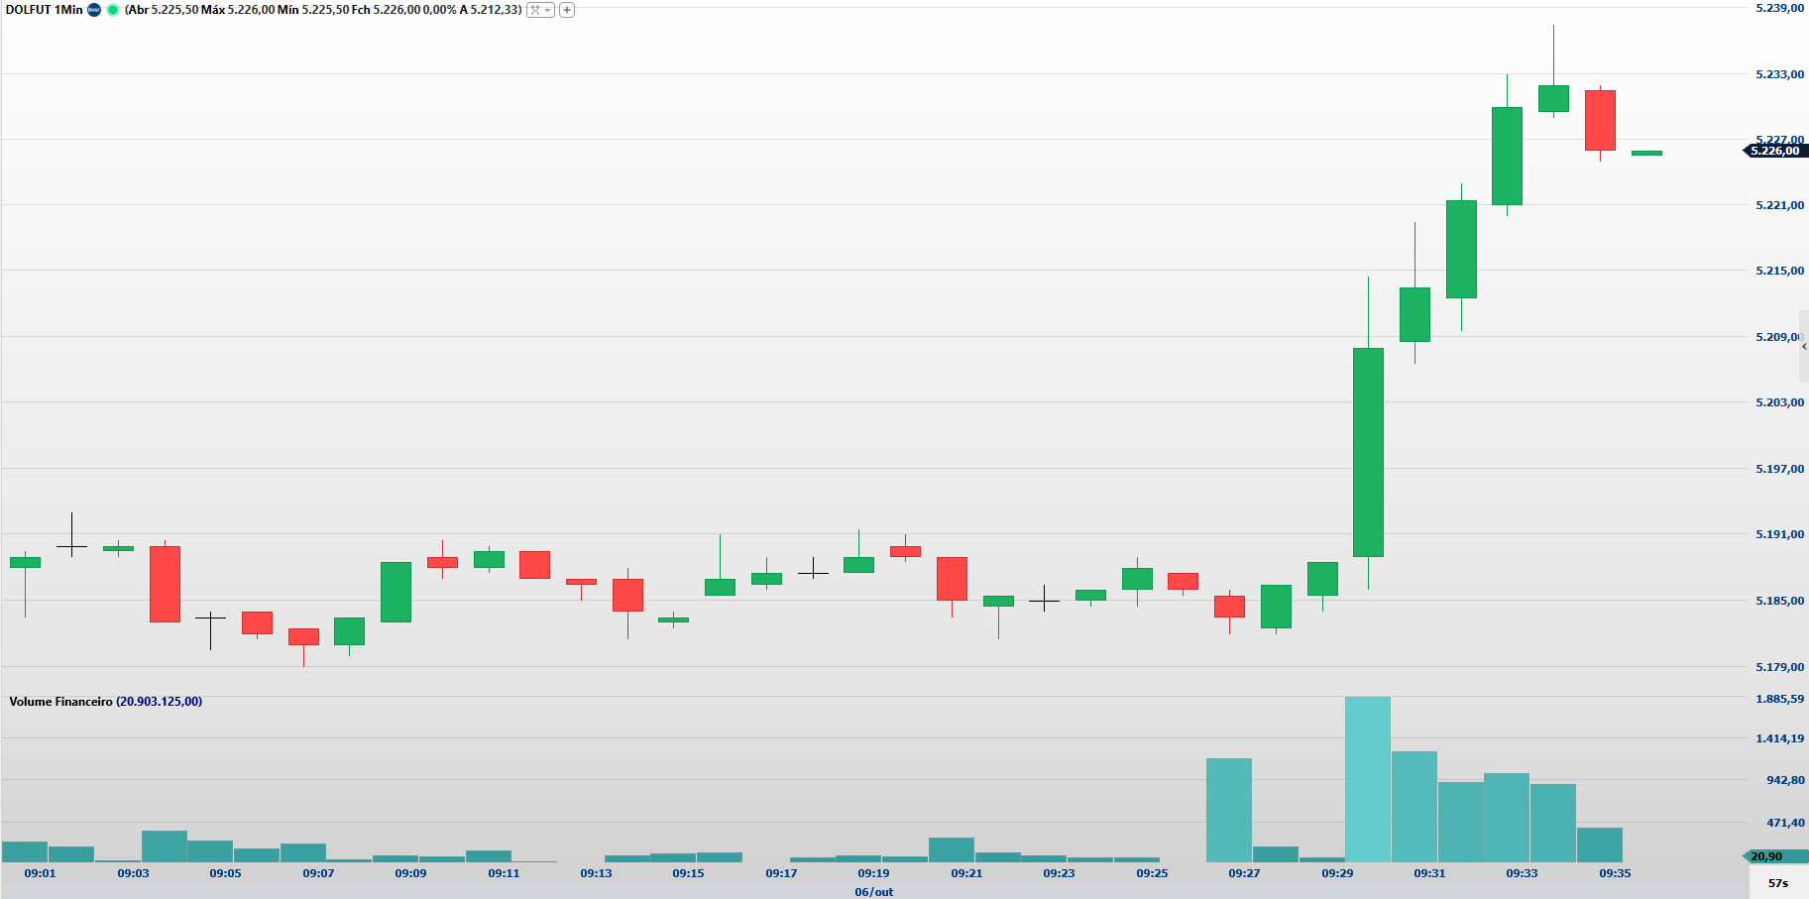Click the plus button to add indicator
Image resolution: width=1809 pixels, height=899 pixels.
(x=567, y=10)
